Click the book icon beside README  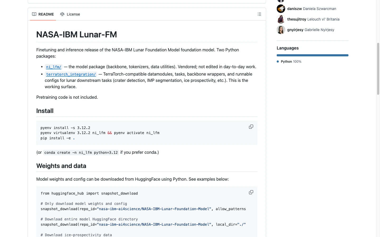34,14
